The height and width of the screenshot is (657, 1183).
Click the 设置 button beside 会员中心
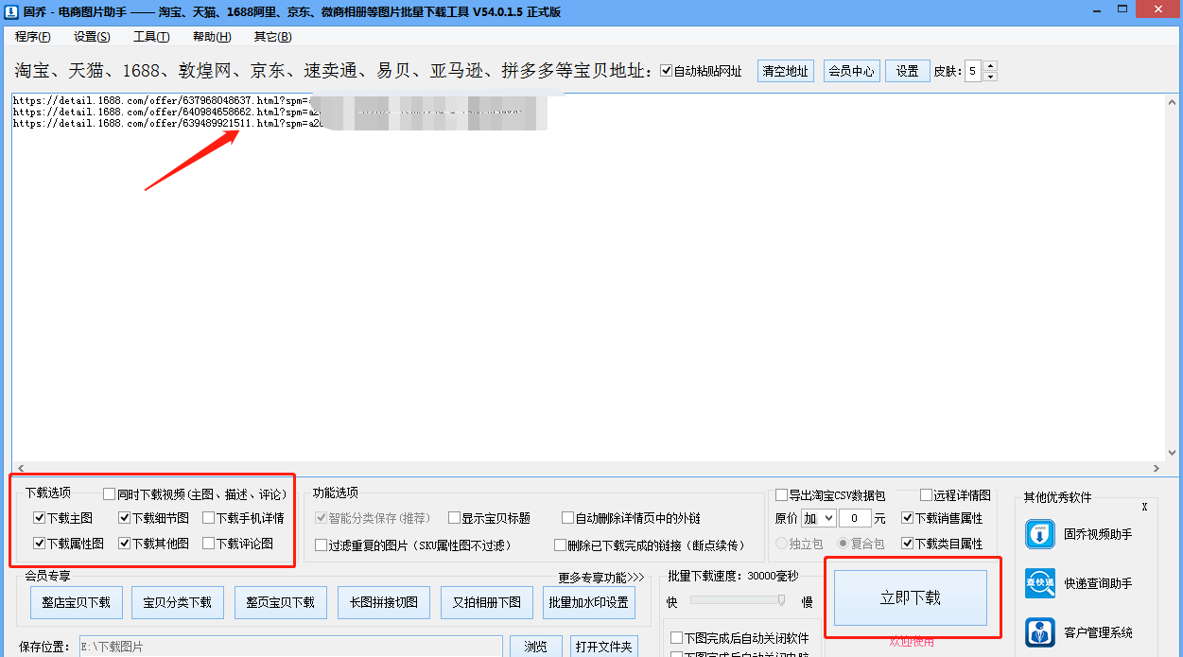[x=908, y=71]
